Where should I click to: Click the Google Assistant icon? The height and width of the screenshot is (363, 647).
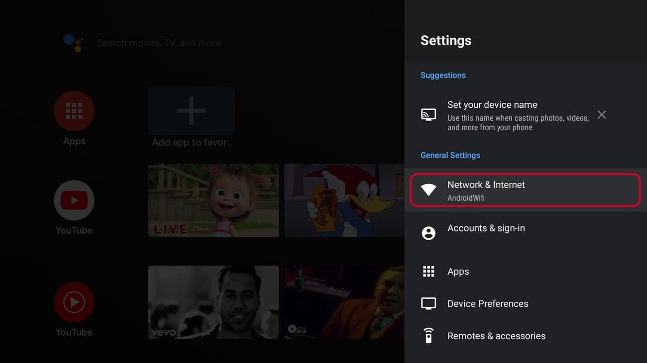pos(73,43)
